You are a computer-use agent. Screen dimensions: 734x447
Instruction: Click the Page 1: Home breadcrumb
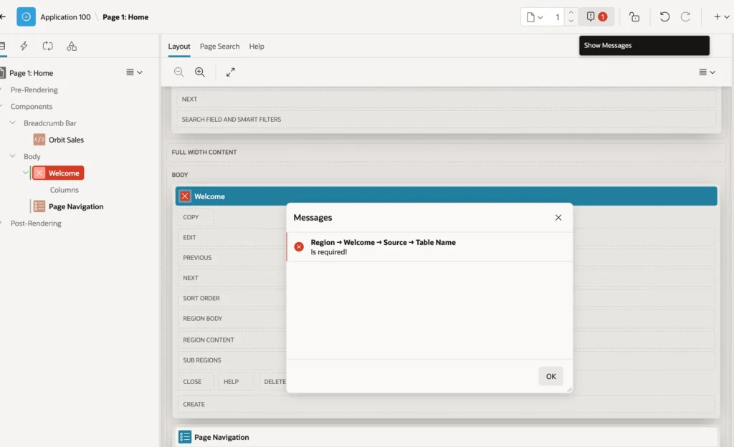pos(125,16)
